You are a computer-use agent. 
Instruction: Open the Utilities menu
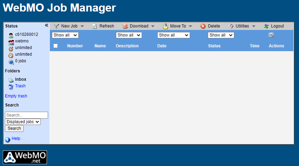click(x=242, y=26)
